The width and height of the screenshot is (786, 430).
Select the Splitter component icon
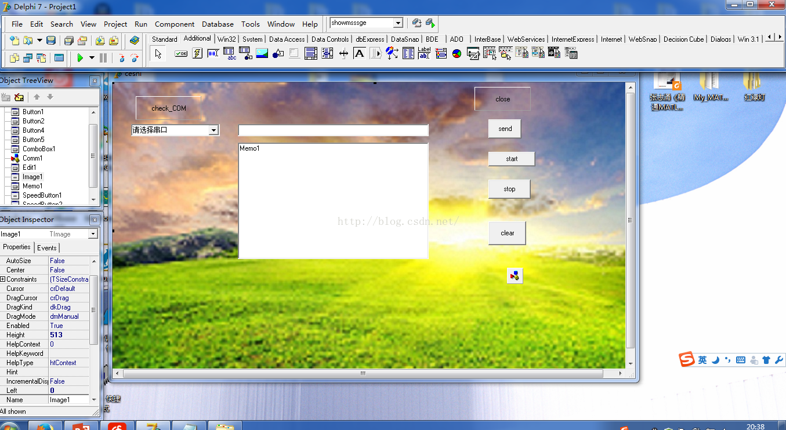coord(343,54)
